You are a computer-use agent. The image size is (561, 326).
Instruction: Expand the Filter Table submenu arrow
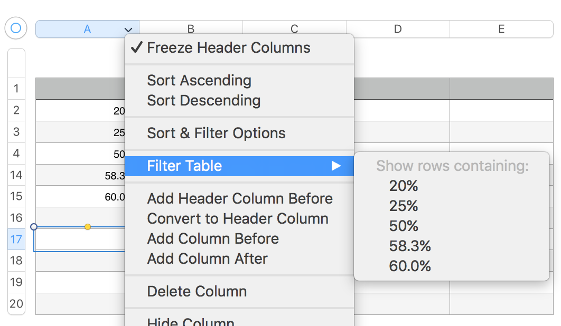336,166
